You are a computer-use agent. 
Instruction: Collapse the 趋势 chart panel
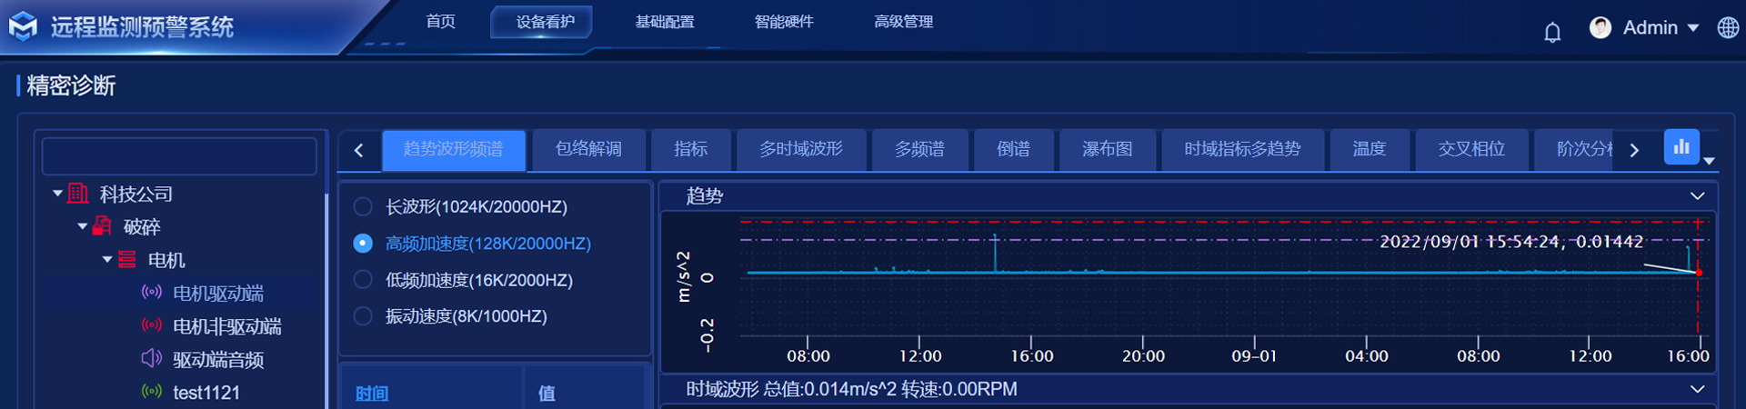pyautogui.click(x=1697, y=196)
